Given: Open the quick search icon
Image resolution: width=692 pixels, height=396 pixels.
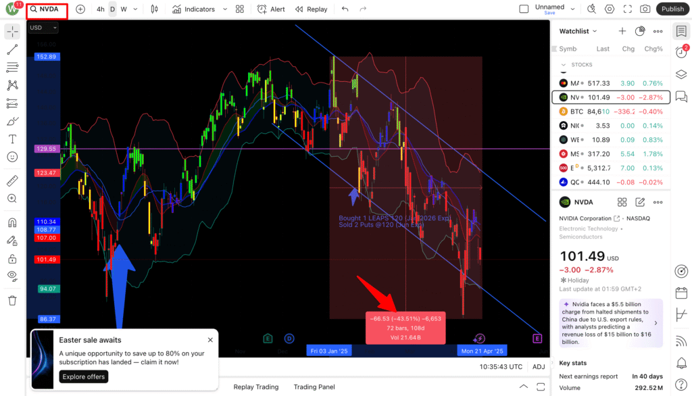Looking at the screenshot, I should coord(591,9).
